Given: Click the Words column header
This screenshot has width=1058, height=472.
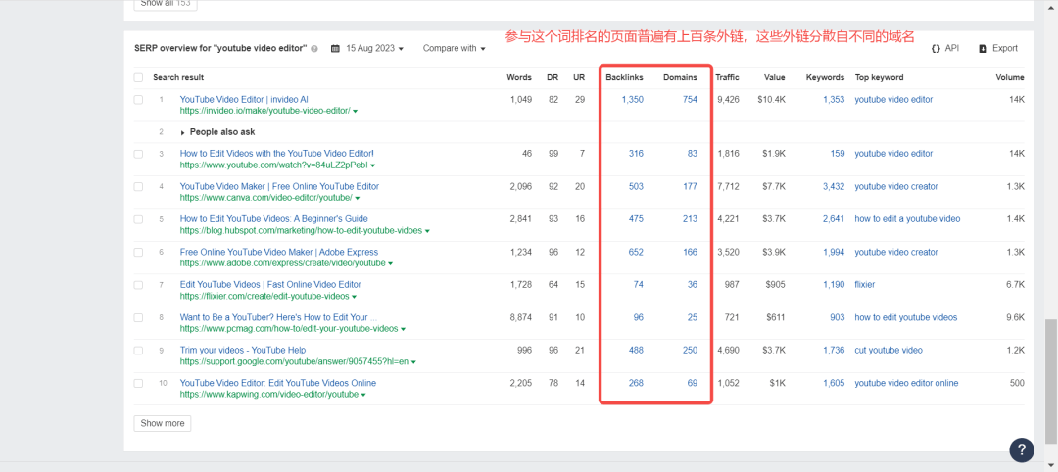Looking at the screenshot, I should (x=519, y=77).
